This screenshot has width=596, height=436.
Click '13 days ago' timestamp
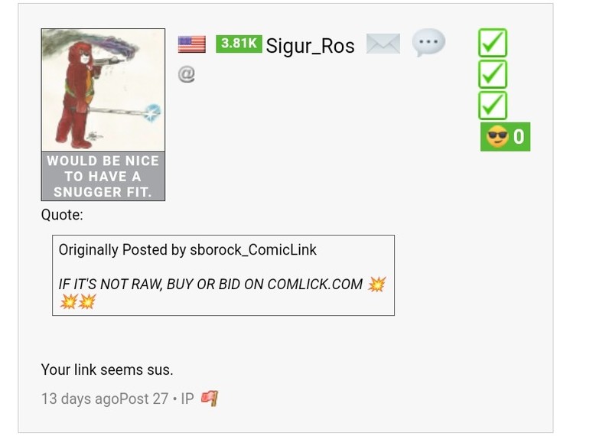coord(80,399)
